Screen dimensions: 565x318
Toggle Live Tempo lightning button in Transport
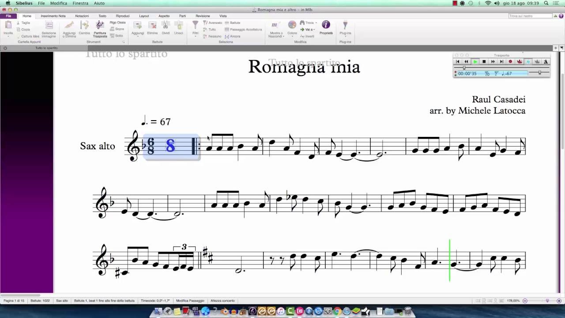point(528,62)
